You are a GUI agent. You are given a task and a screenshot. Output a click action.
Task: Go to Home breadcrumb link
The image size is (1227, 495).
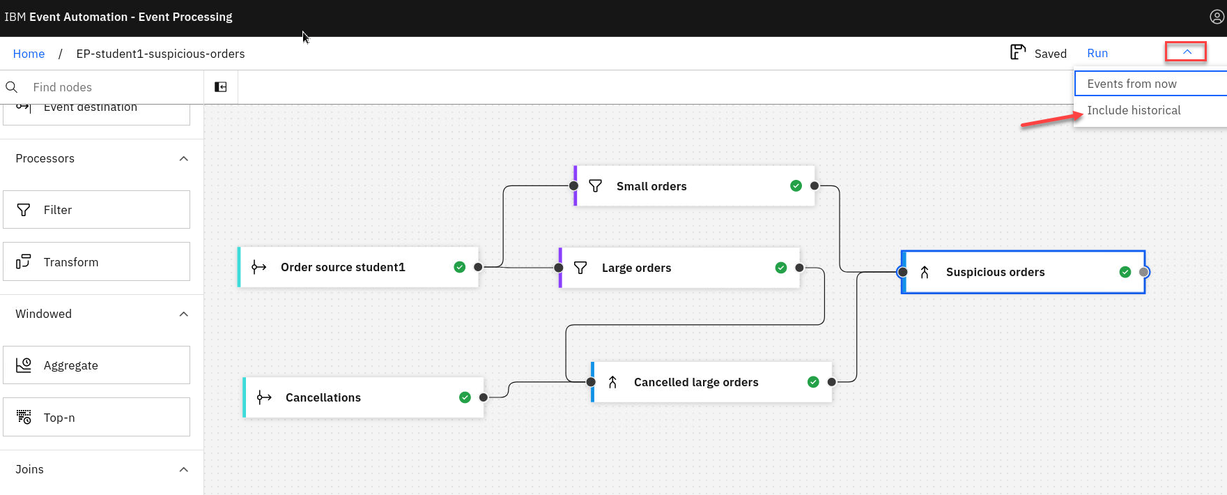(x=29, y=54)
